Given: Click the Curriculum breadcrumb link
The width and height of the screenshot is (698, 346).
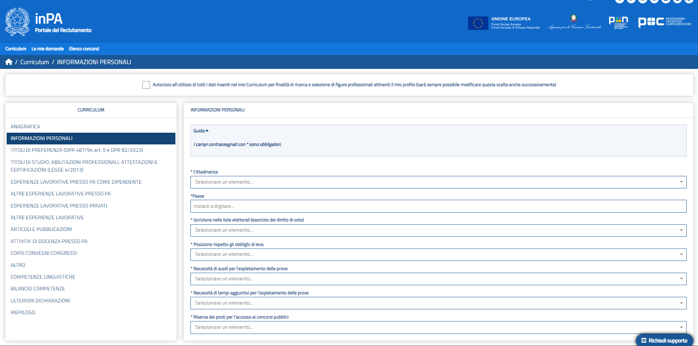Looking at the screenshot, I should tap(34, 62).
